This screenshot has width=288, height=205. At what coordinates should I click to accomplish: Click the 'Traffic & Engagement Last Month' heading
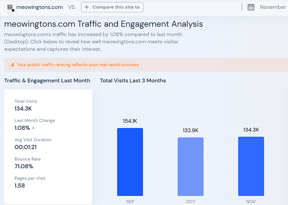point(47,81)
